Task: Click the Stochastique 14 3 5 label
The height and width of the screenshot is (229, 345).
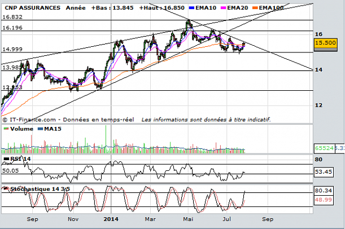Action: tap(40, 189)
